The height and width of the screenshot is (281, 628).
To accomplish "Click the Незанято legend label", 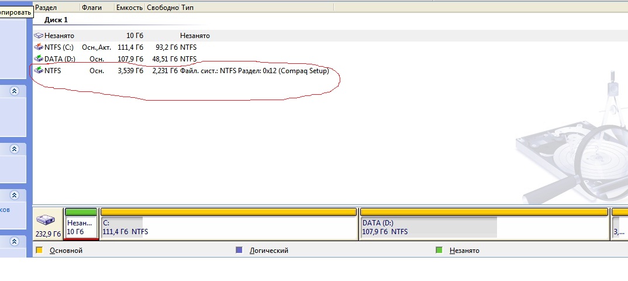I will tap(464, 251).
